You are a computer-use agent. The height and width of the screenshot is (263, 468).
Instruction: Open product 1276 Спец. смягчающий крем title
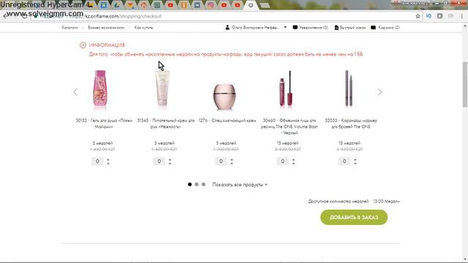(x=227, y=121)
